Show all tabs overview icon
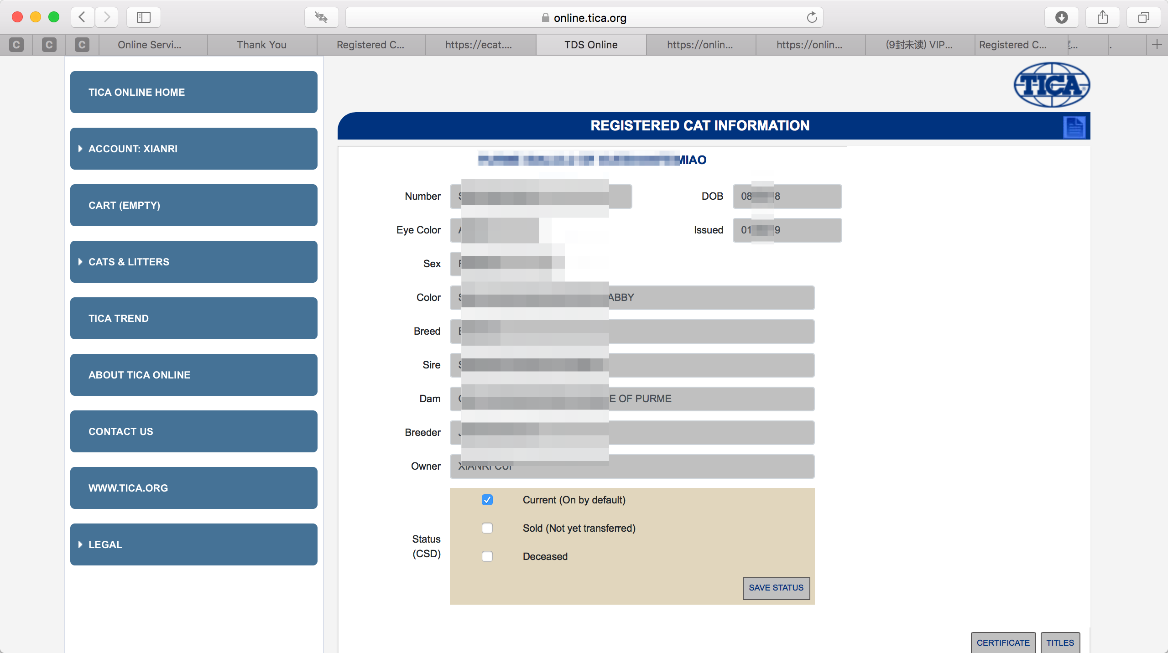 click(1143, 17)
